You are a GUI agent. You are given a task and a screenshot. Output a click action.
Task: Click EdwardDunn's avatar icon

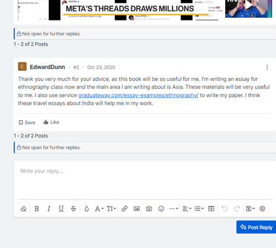(22, 66)
